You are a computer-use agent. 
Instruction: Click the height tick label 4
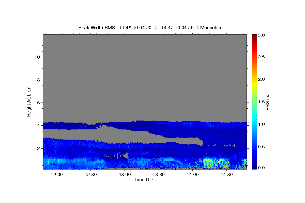[39, 126]
